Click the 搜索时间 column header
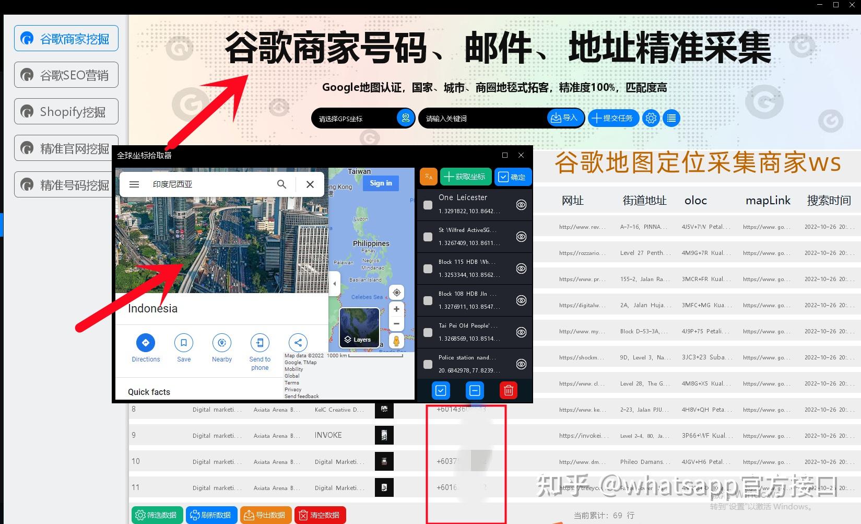 click(x=829, y=201)
